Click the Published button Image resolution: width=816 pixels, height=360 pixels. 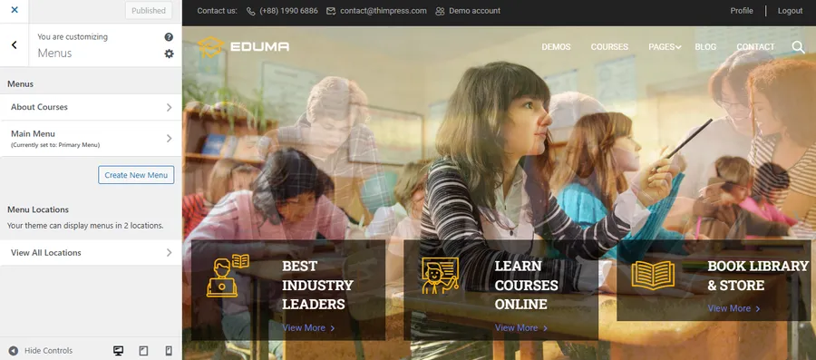point(149,10)
